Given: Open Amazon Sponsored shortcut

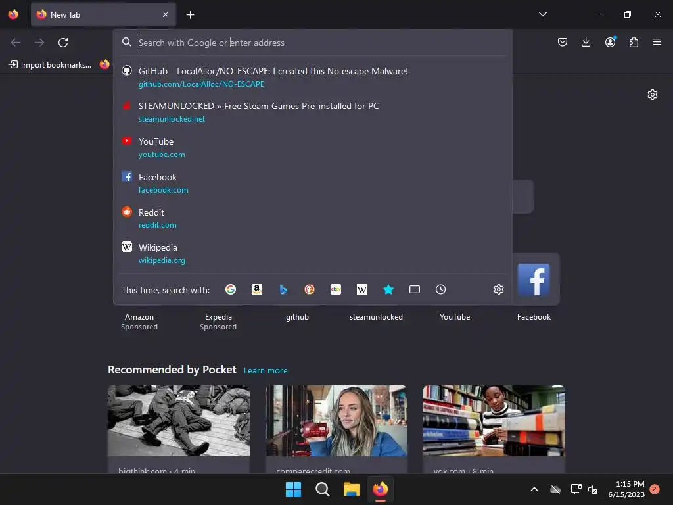Looking at the screenshot, I should pos(139,322).
